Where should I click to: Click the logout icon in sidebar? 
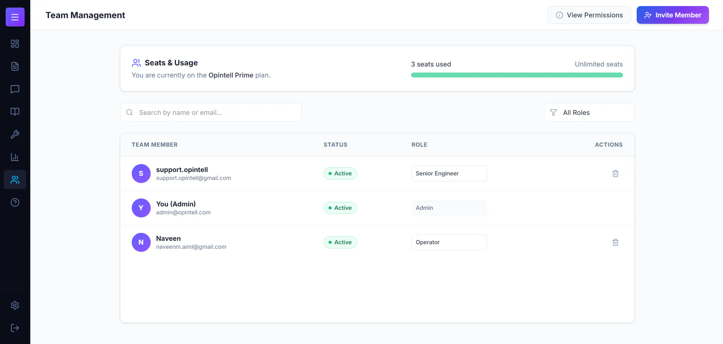pyautogui.click(x=15, y=328)
